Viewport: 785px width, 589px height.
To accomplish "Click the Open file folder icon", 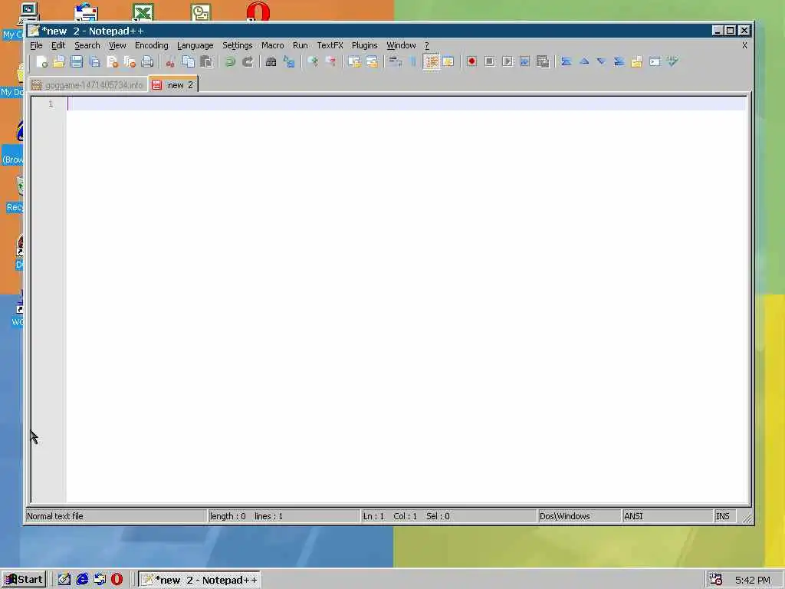I will (x=59, y=61).
